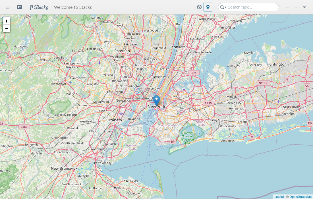The height and width of the screenshot is (199, 313).
Task: Zoom out of the map
Action: tap(7, 28)
